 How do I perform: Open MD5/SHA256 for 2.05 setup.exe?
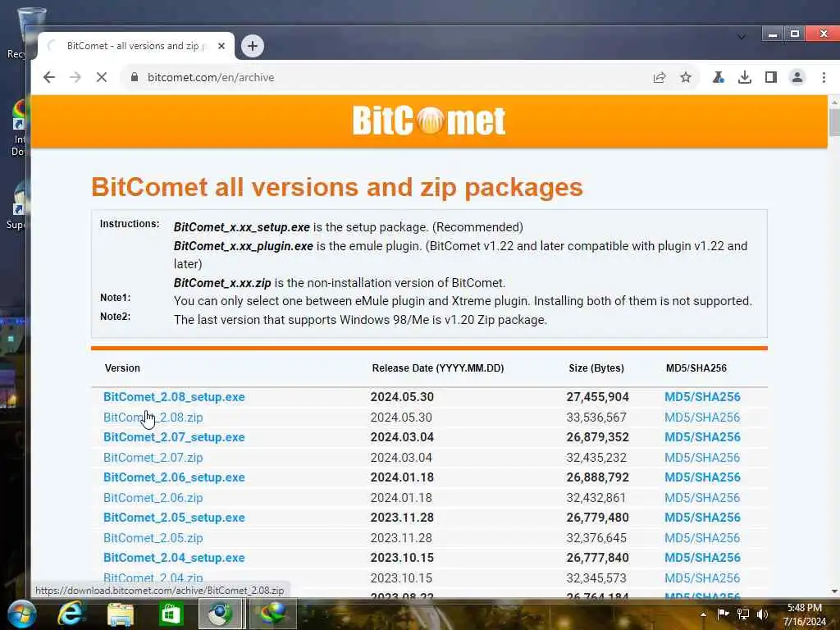click(702, 518)
